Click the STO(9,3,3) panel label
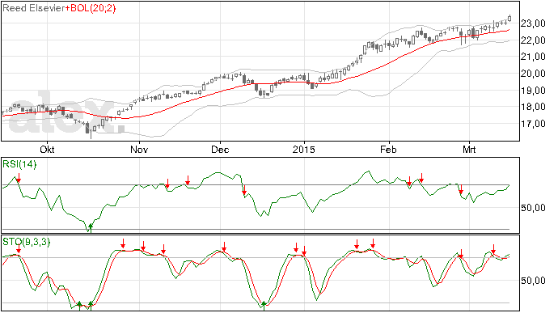This screenshot has width=558, height=313. click(x=26, y=242)
